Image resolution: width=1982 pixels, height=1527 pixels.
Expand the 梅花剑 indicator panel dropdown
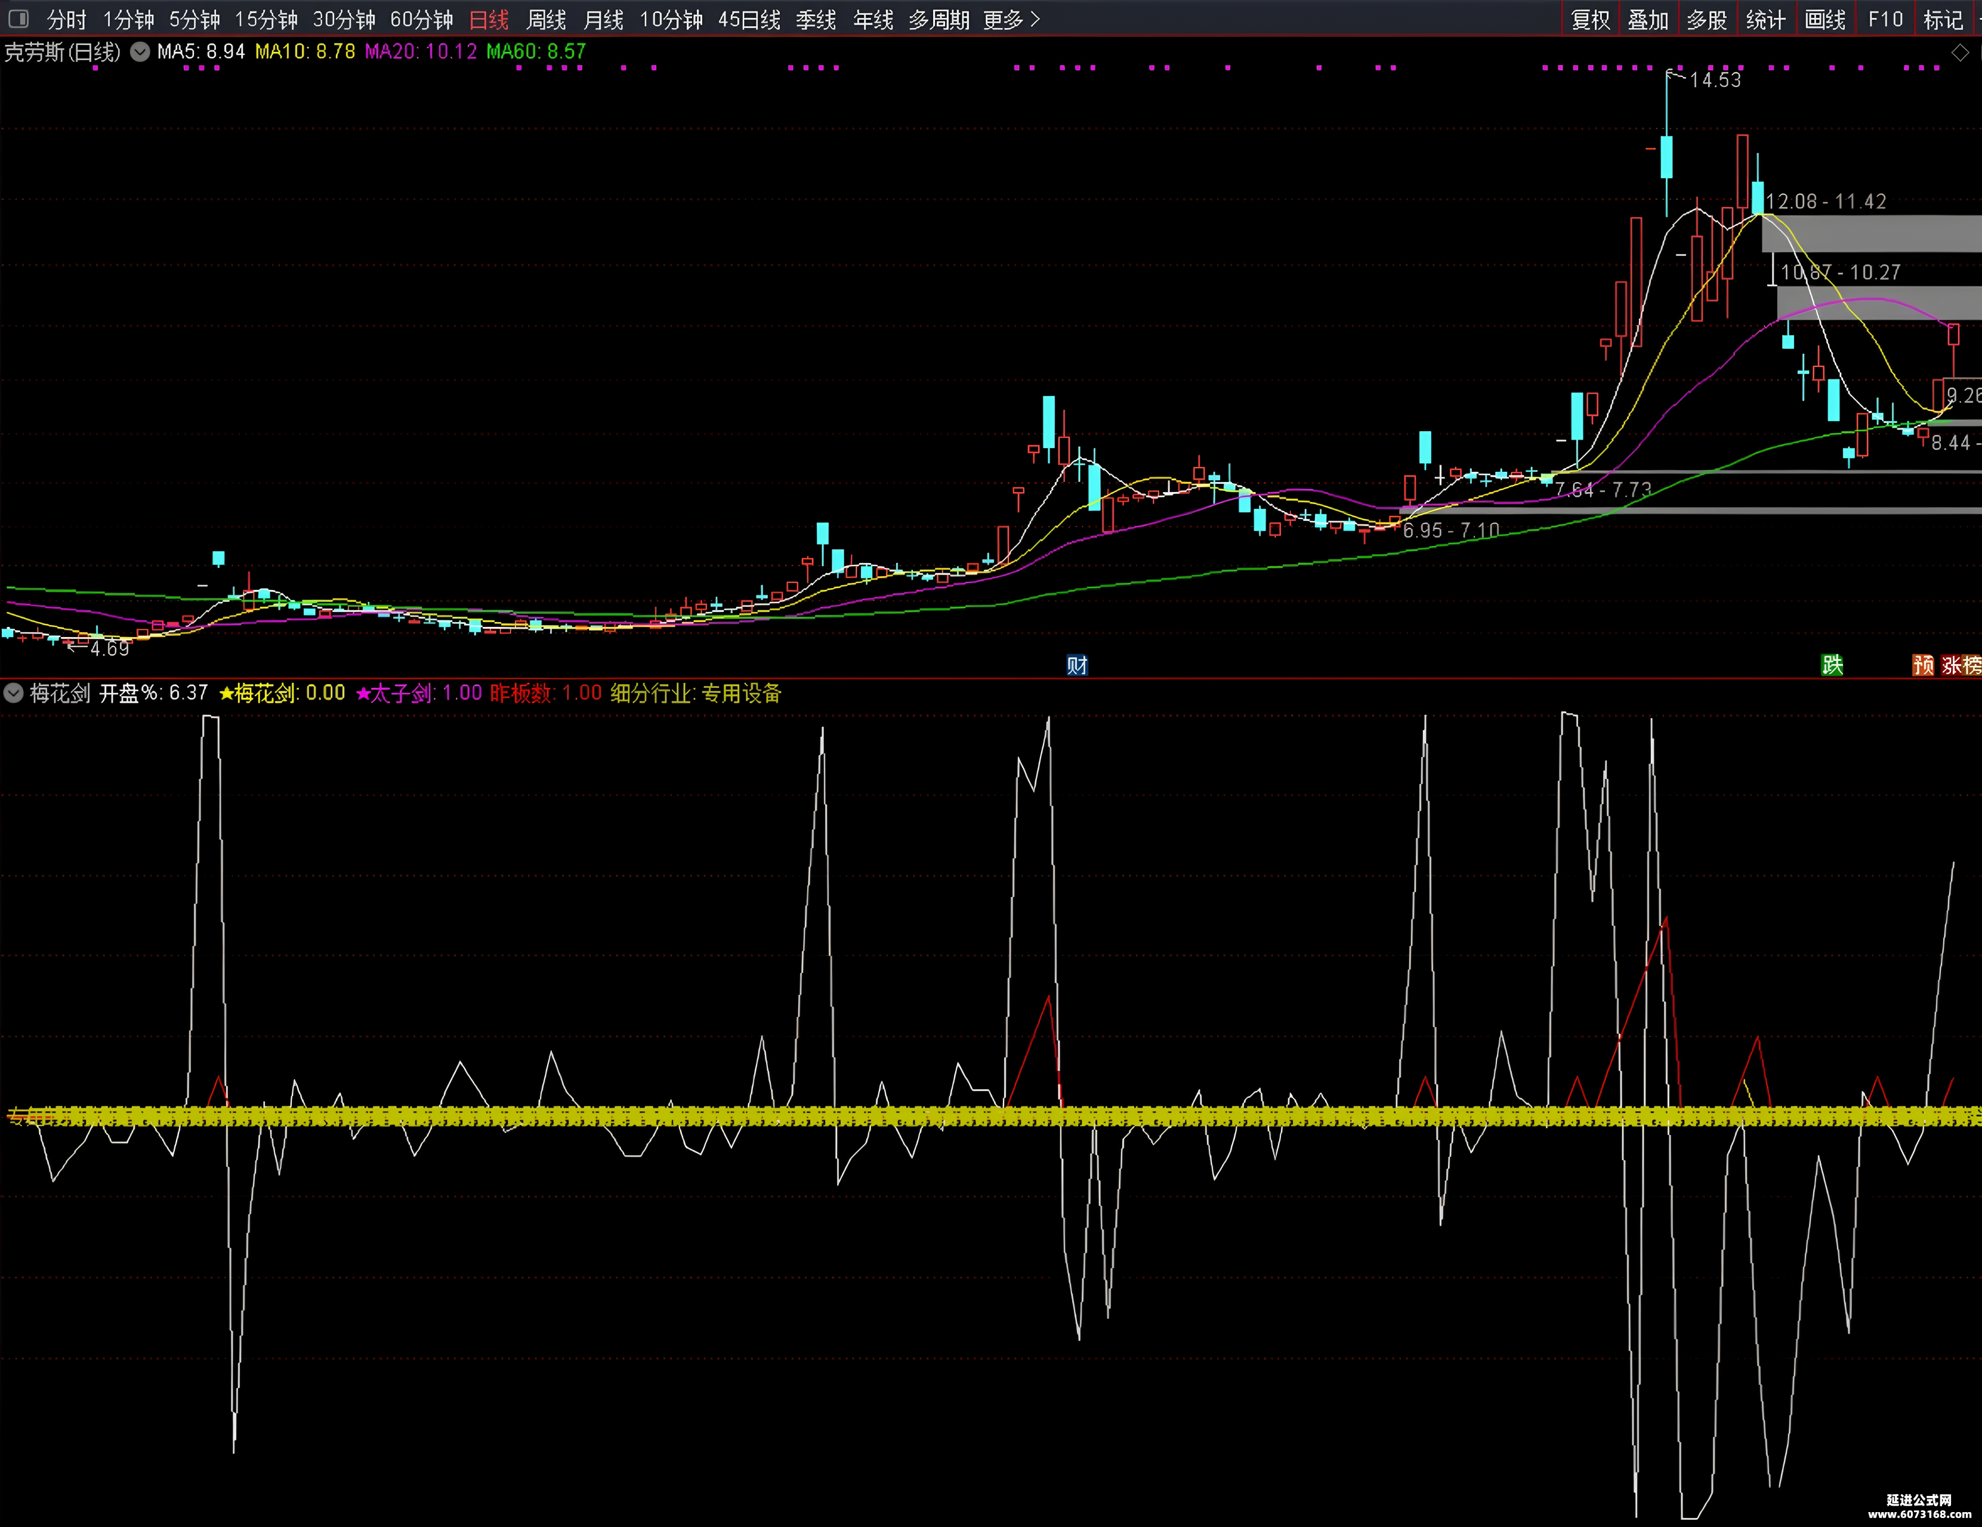click(14, 693)
